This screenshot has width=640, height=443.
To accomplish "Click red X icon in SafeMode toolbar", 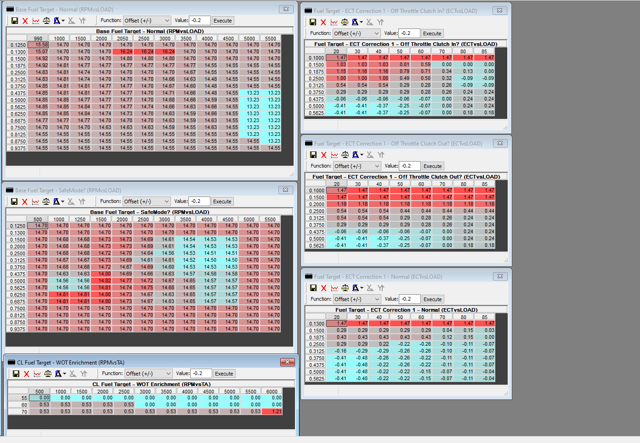I will tap(25, 202).
